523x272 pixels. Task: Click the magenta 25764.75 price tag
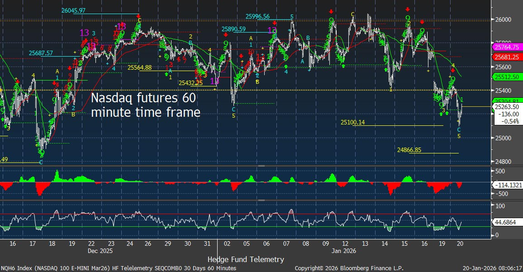click(507, 47)
